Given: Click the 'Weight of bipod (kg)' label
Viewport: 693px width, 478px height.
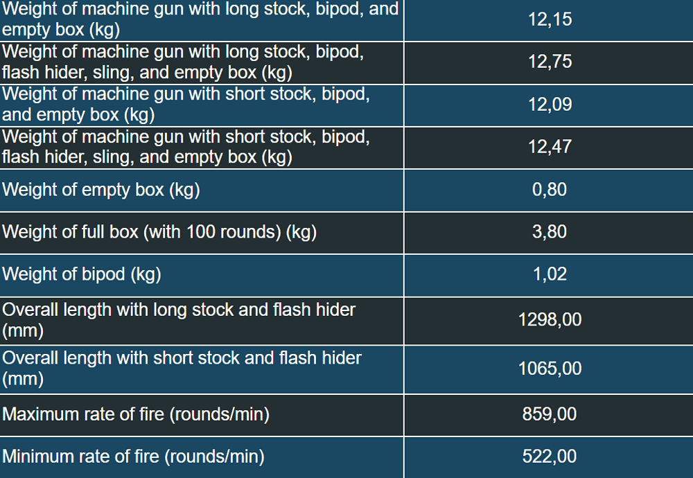Looking at the screenshot, I should coord(82,274).
